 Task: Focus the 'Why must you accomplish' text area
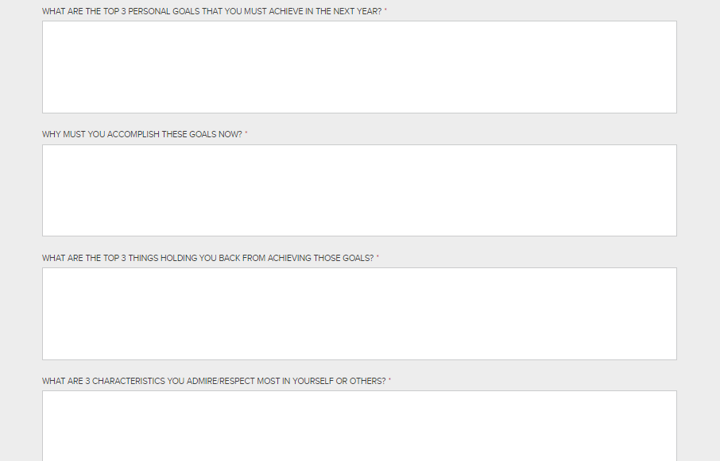tap(359, 190)
